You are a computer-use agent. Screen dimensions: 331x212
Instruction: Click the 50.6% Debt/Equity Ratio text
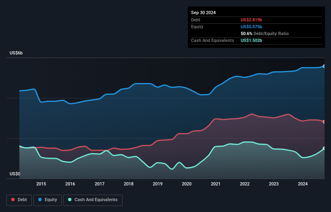click(264, 33)
